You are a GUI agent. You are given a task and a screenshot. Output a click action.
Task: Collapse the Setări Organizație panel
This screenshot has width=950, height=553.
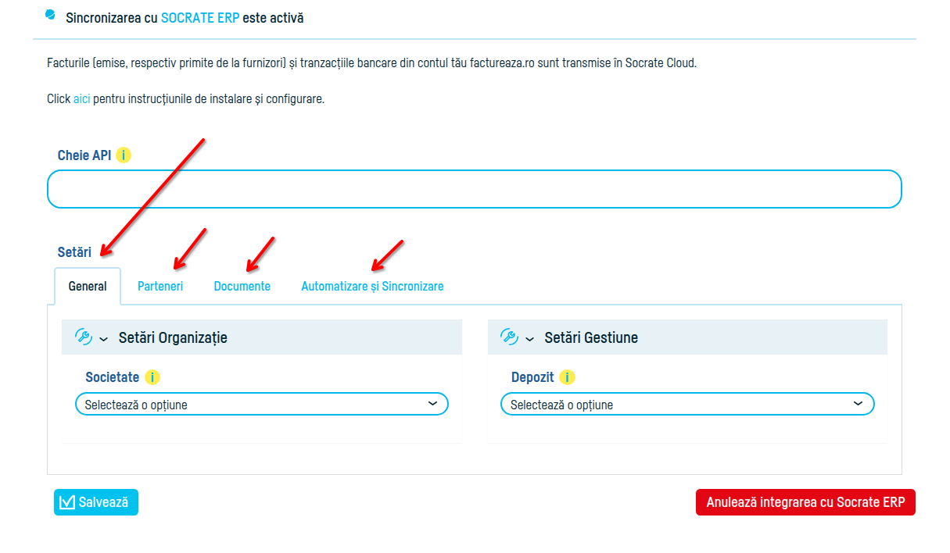102,337
